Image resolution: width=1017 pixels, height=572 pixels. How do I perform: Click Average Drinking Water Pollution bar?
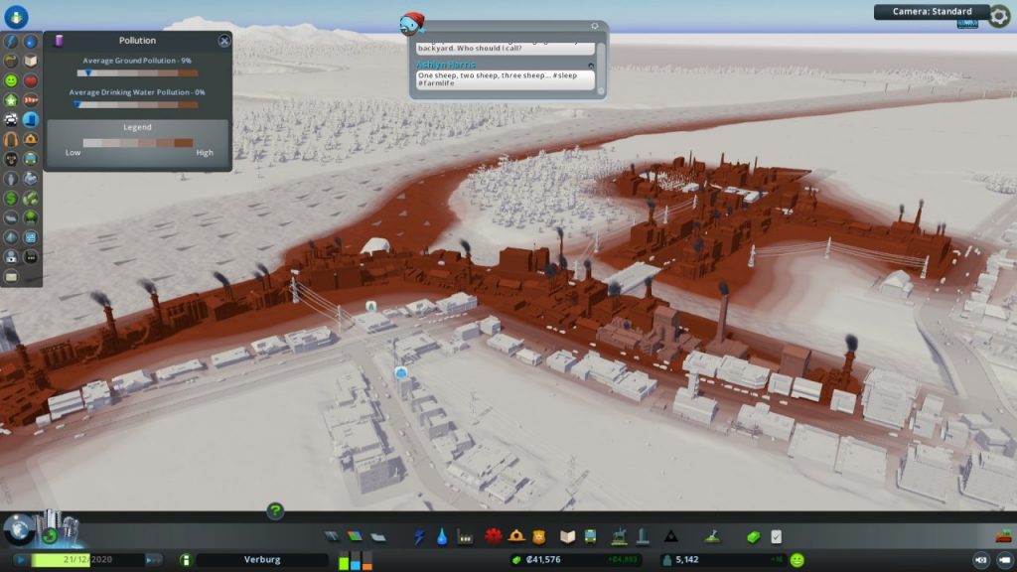[x=137, y=104]
